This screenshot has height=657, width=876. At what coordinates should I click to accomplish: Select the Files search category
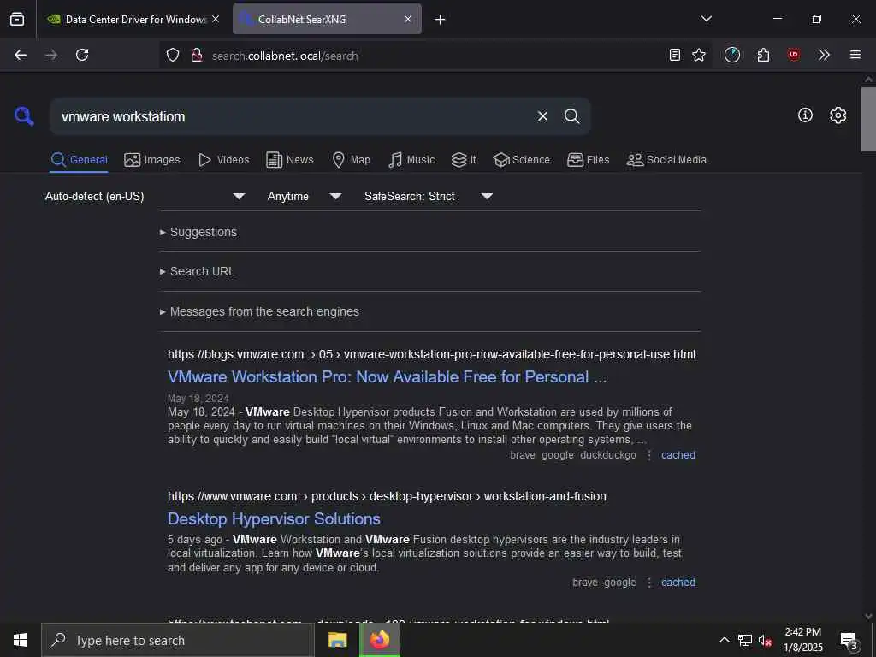588,160
